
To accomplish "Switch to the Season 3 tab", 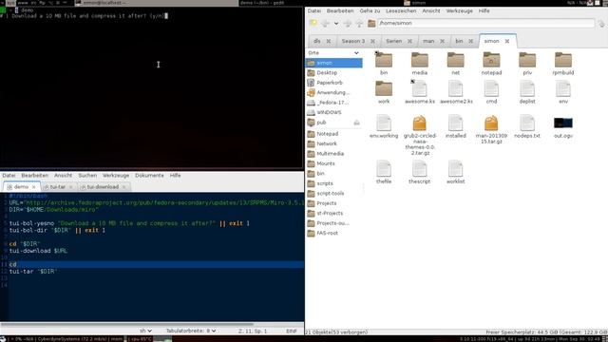I will point(352,41).
